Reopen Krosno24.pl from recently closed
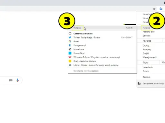 [x=102, y=53]
